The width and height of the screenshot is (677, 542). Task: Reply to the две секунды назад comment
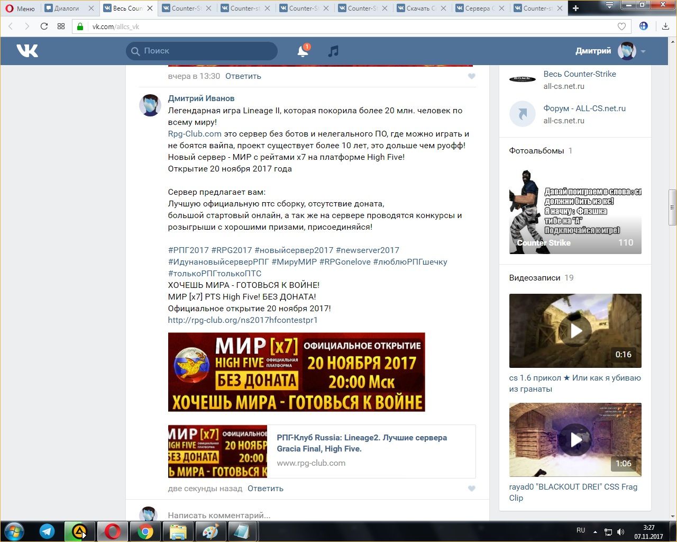point(266,489)
